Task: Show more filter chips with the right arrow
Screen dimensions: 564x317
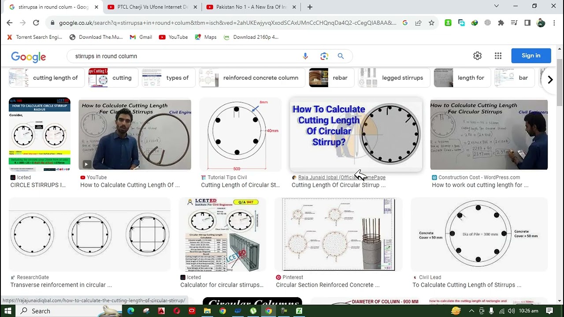Action: tap(550, 80)
